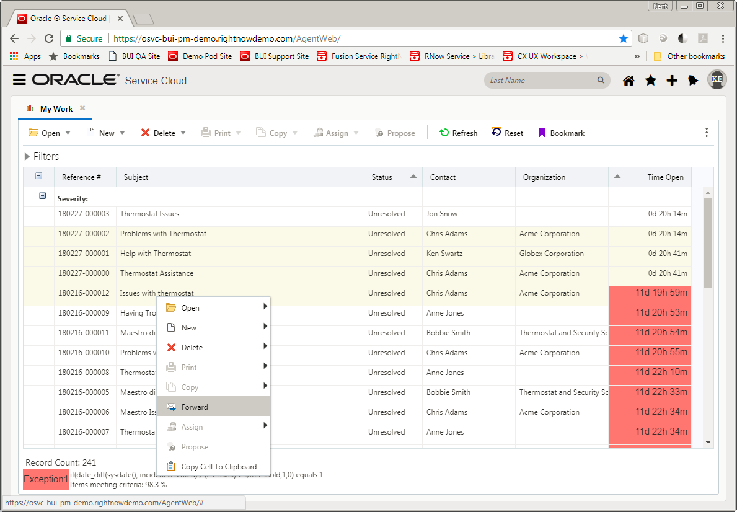Viewport: 737px width, 512px height.
Task: Click the KB user avatar
Action: (x=717, y=79)
